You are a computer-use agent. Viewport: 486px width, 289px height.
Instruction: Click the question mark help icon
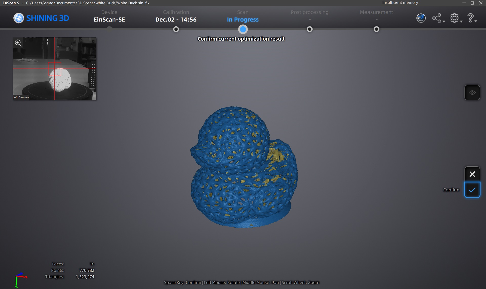470,18
